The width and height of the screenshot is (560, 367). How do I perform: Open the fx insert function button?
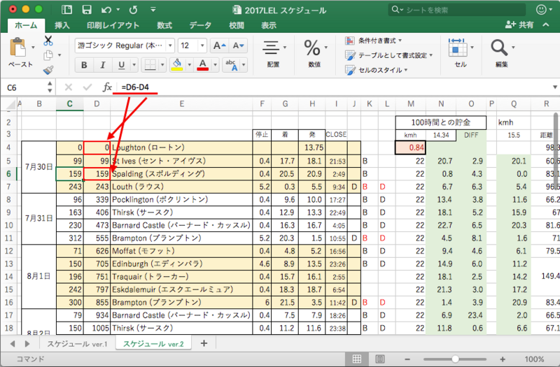click(107, 87)
